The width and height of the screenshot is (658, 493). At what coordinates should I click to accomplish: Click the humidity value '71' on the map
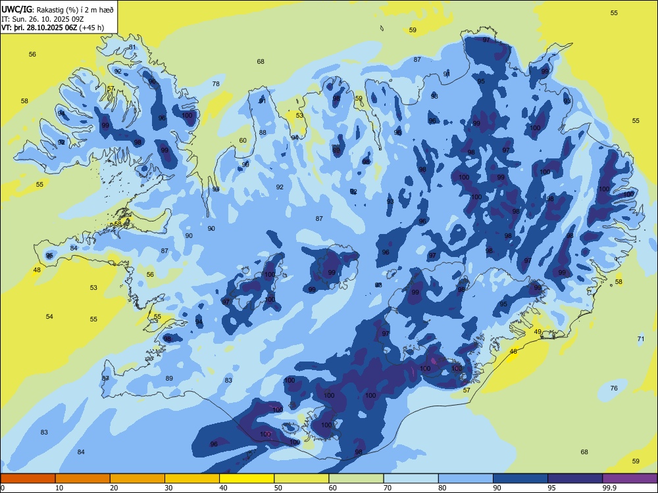641,339
